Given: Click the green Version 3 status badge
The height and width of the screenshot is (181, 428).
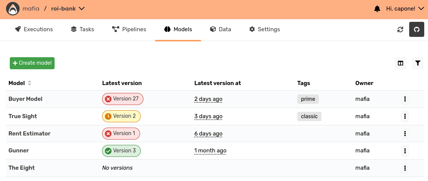Looking at the screenshot, I should 121,151.
